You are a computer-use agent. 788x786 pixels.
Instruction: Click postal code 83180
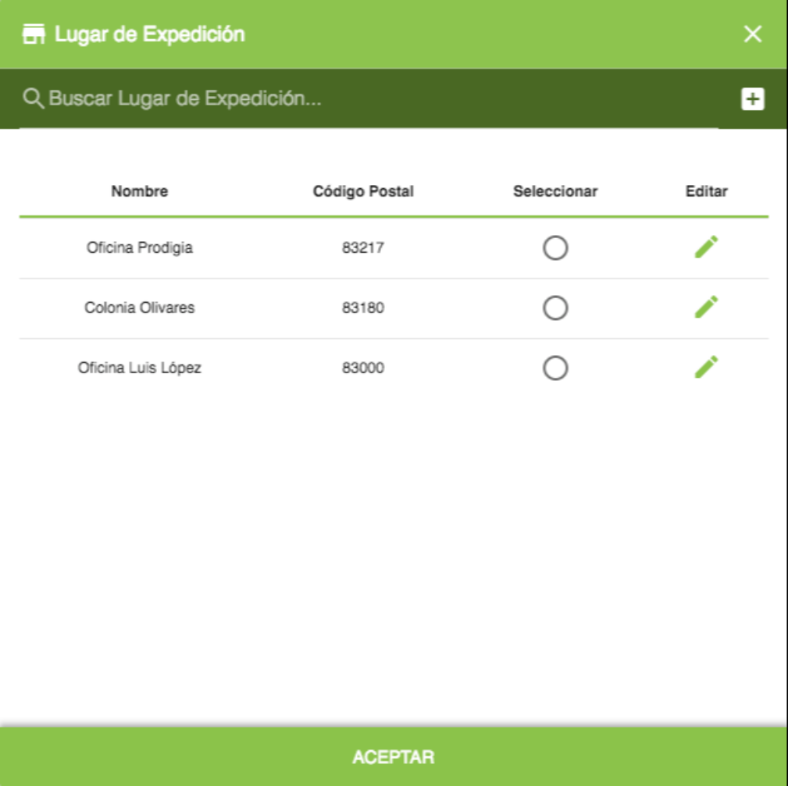pos(363,308)
